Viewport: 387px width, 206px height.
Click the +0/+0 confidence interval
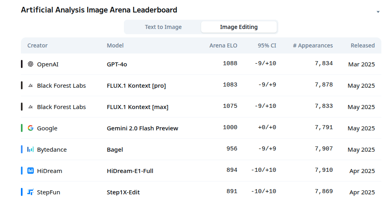click(x=267, y=127)
